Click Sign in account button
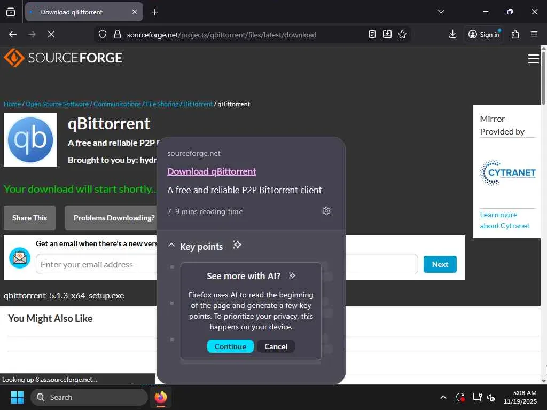The image size is (547, 410). pos(484,34)
